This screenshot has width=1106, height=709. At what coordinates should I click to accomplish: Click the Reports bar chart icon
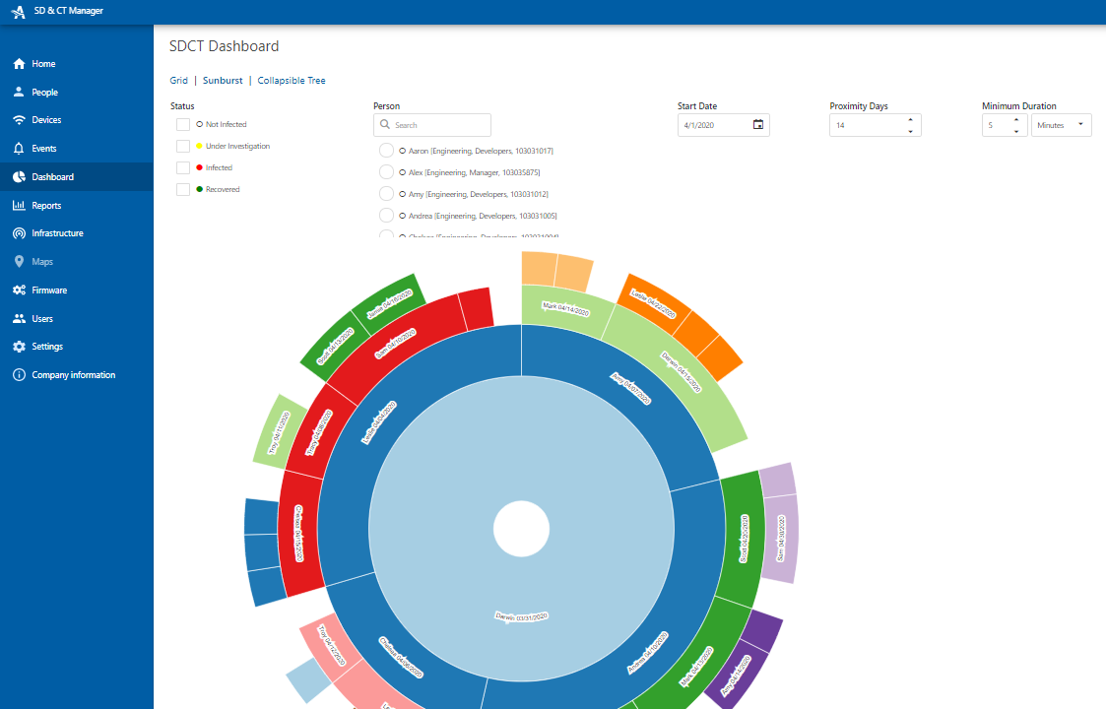19,205
